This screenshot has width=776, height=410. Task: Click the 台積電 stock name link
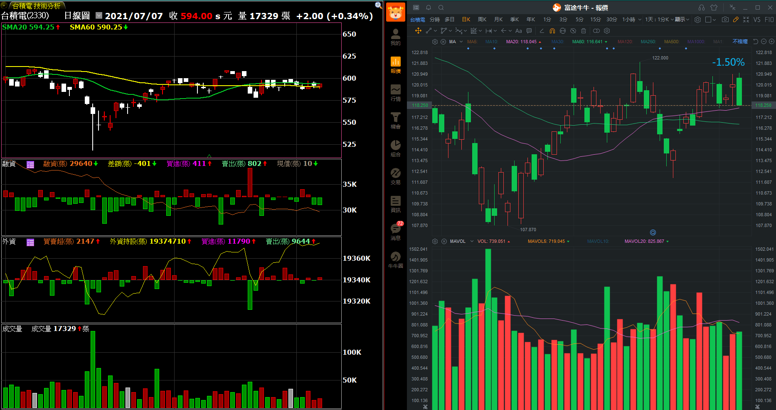click(x=418, y=20)
